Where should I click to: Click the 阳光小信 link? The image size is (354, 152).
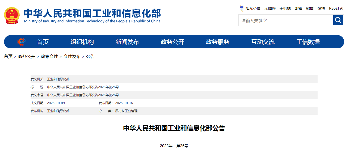pyautogui.click(x=253, y=8)
